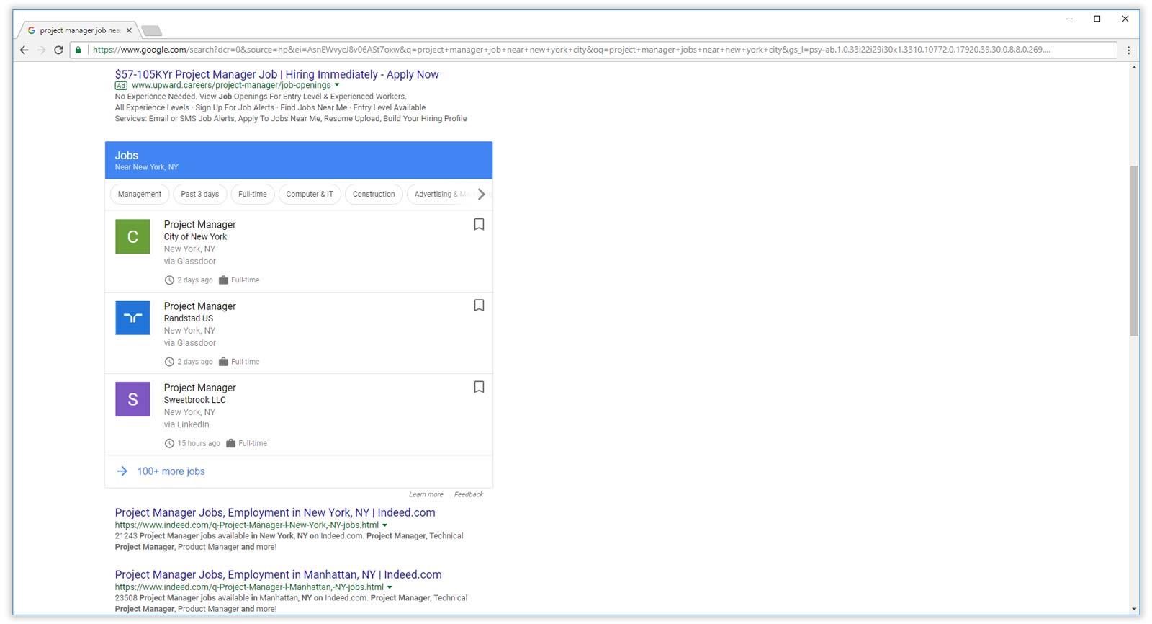Viewport: 1152px width, 624px height.
Task: Open Indeed New York, NY project manager jobs result
Action: click(x=275, y=512)
